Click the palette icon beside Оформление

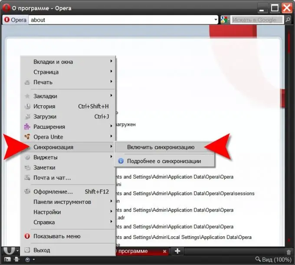point(27,191)
